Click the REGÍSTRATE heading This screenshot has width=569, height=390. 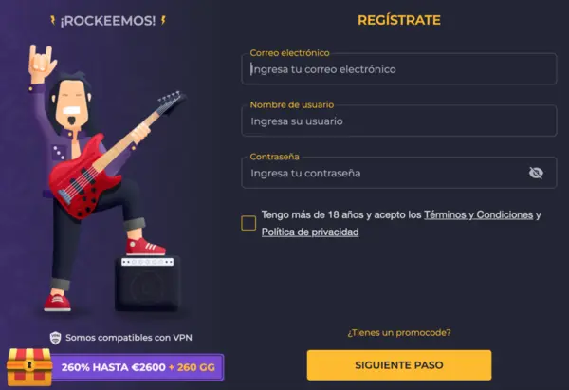pos(399,20)
